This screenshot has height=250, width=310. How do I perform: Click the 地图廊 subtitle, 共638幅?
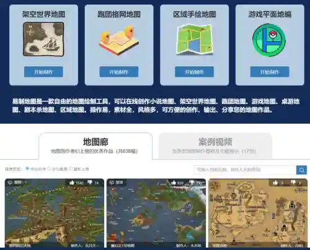[94, 151]
